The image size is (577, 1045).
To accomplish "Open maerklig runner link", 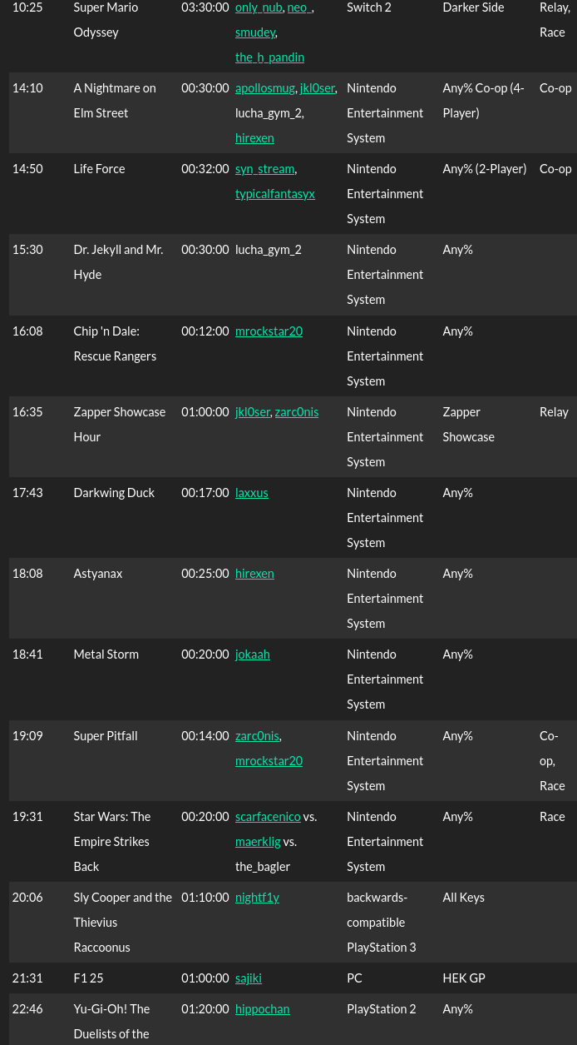I will [258, 842].
